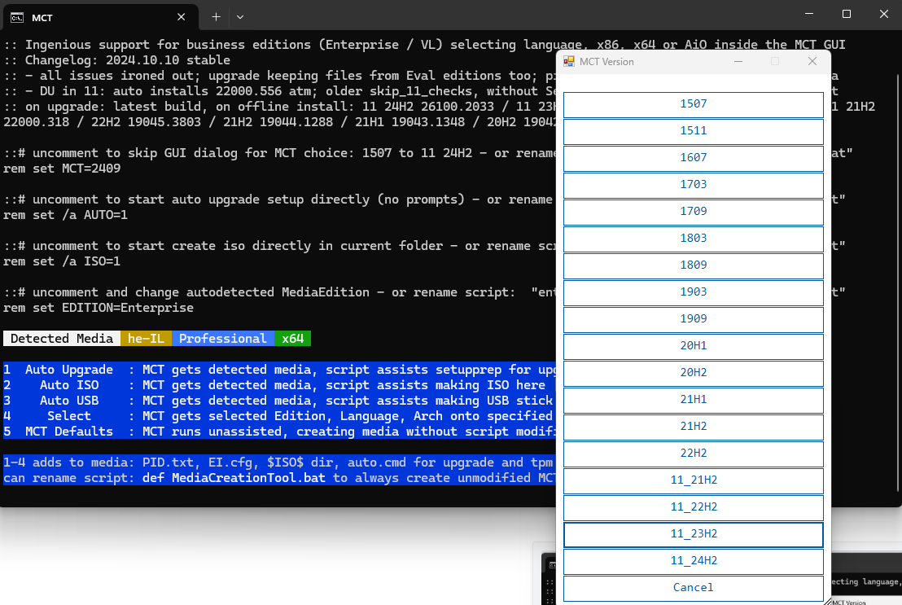Image resolution: width=902 pixels, height=605 pixels.
Task: Pick the 1809 release
Action: point(693,265)
